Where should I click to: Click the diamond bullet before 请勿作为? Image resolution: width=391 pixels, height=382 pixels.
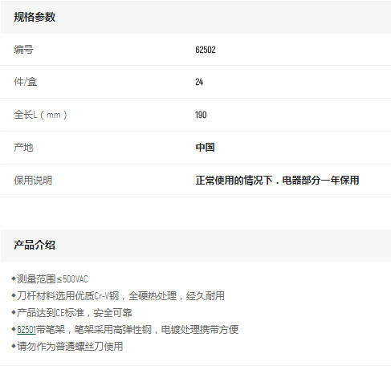14,346
